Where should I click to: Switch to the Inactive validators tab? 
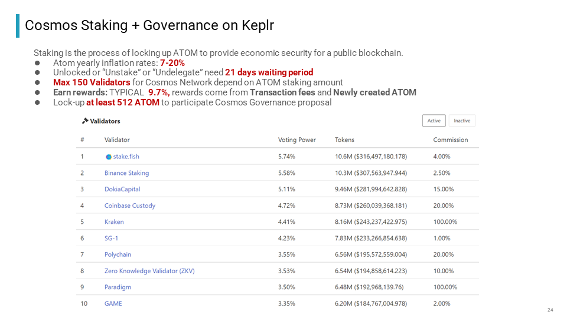462,121
